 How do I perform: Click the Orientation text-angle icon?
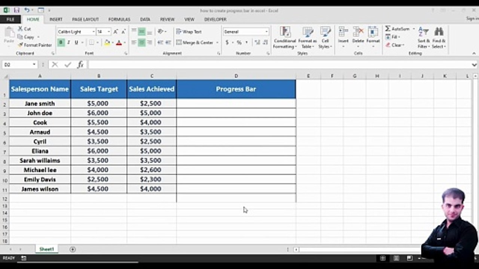(160, 32)
